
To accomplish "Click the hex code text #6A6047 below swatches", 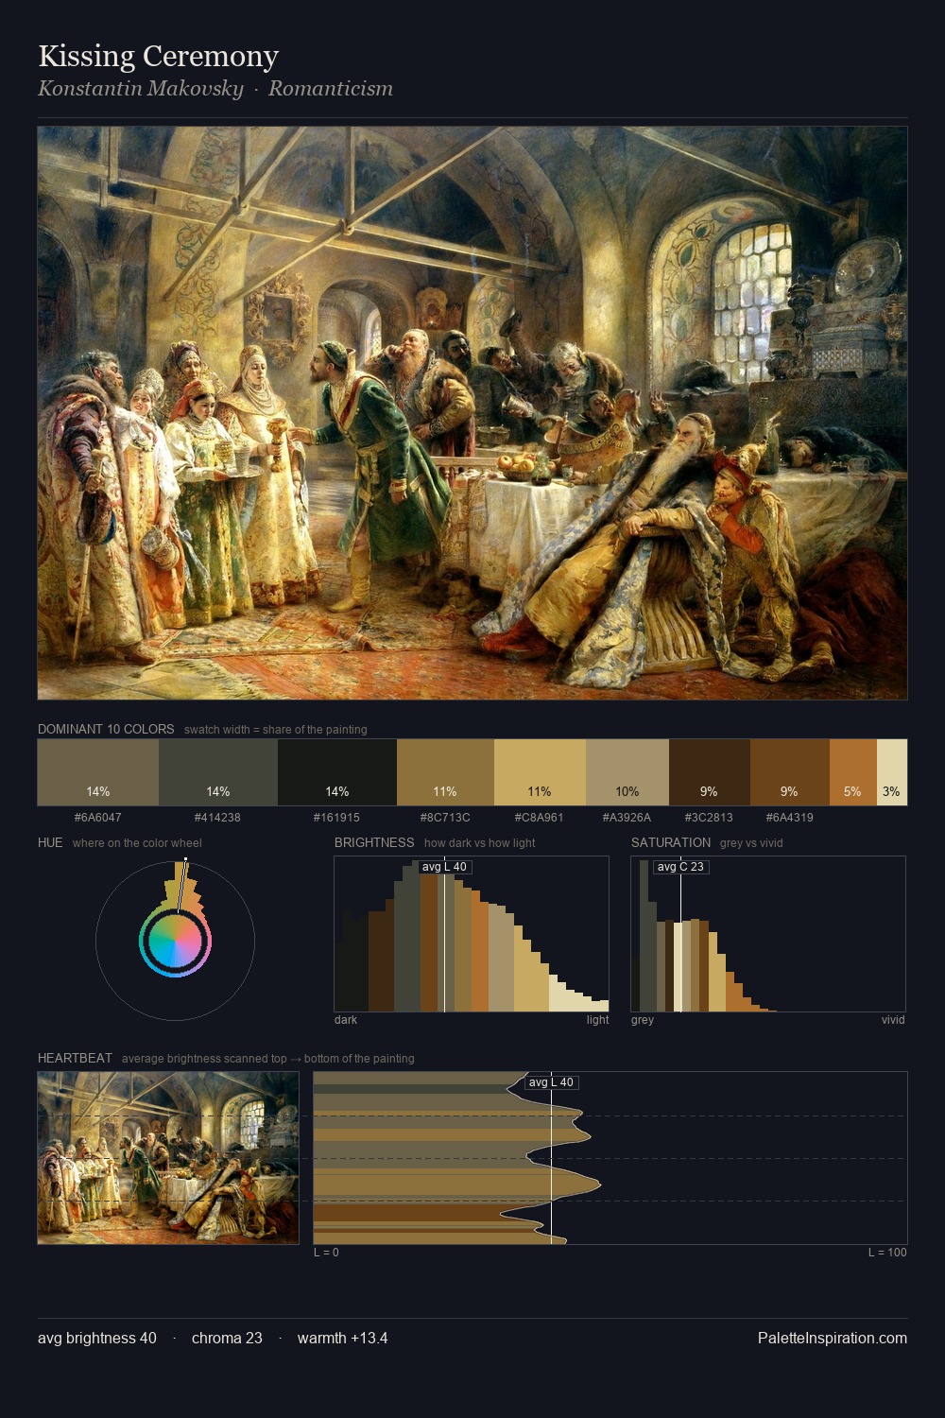I will (x=98, y=817).
